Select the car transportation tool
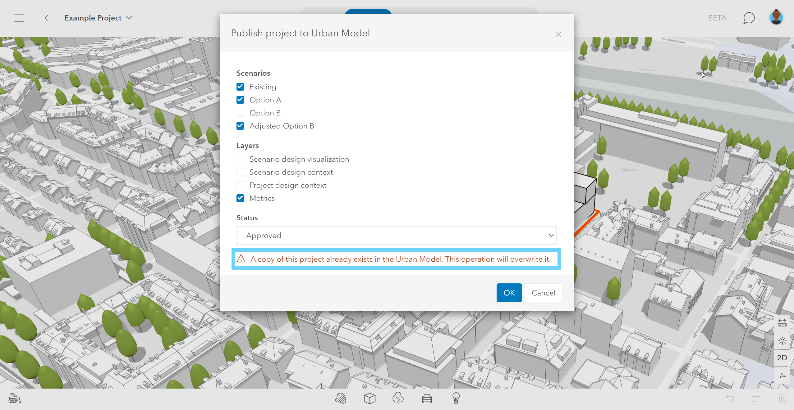Screen dimensions: 794x410 point(427,398)
